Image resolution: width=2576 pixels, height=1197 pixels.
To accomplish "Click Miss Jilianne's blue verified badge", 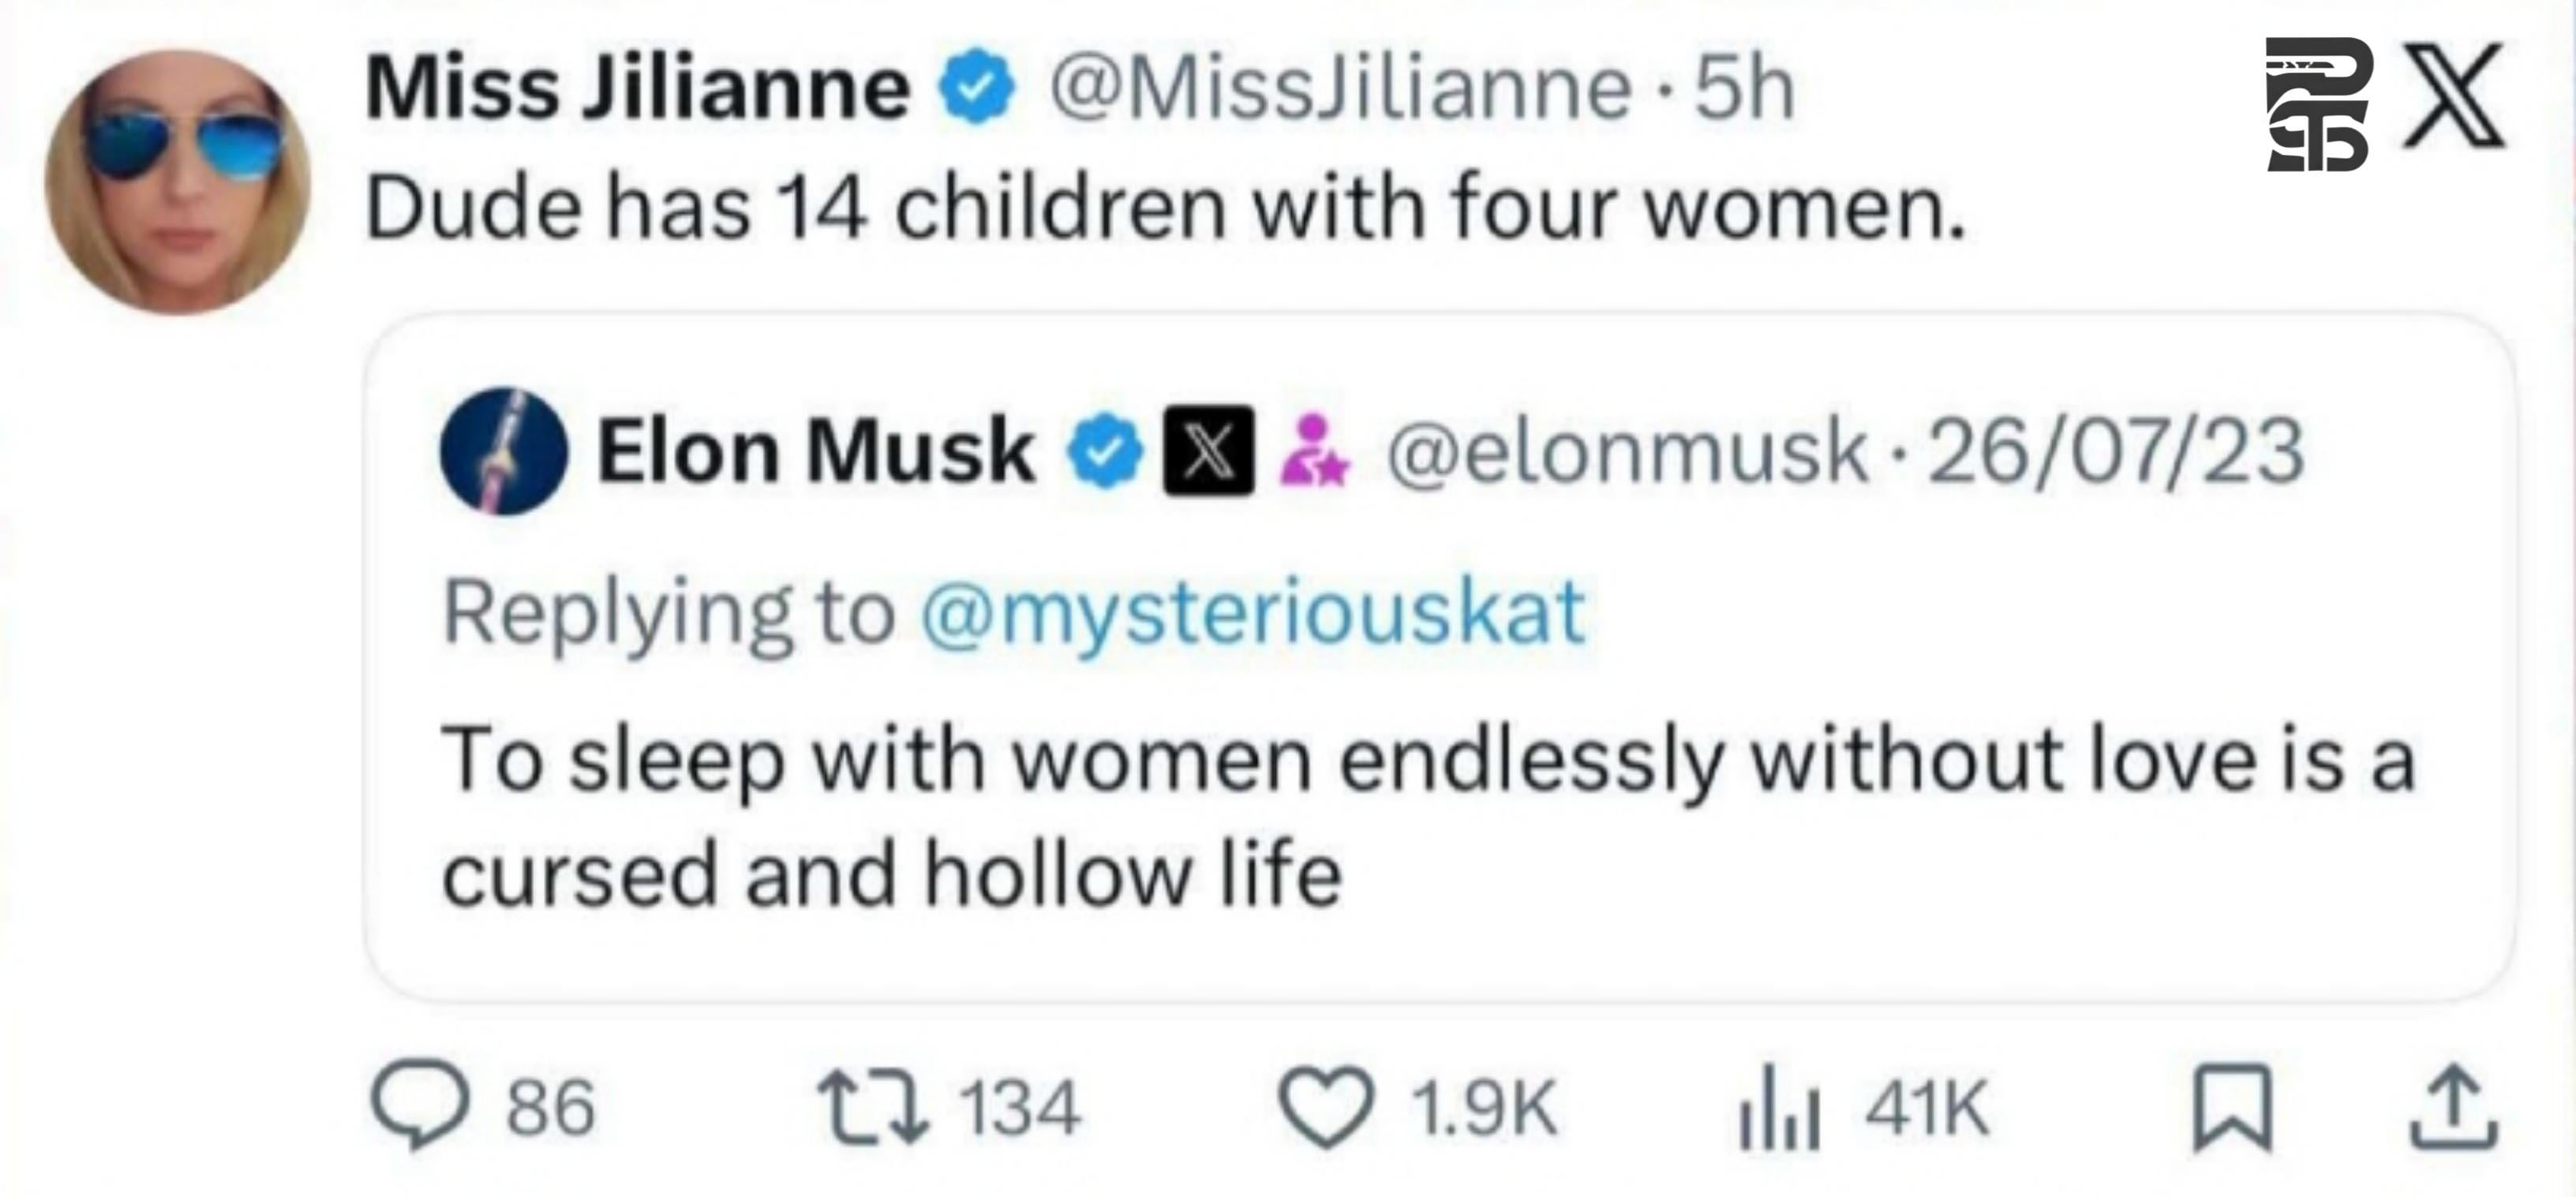I will coord(976,87).
